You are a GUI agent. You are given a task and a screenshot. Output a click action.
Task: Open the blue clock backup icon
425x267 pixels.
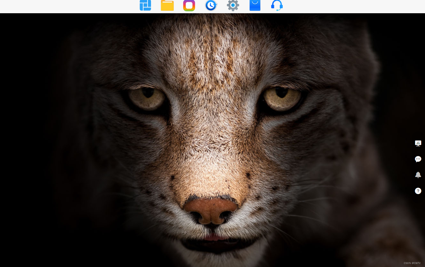coord(211,5)
